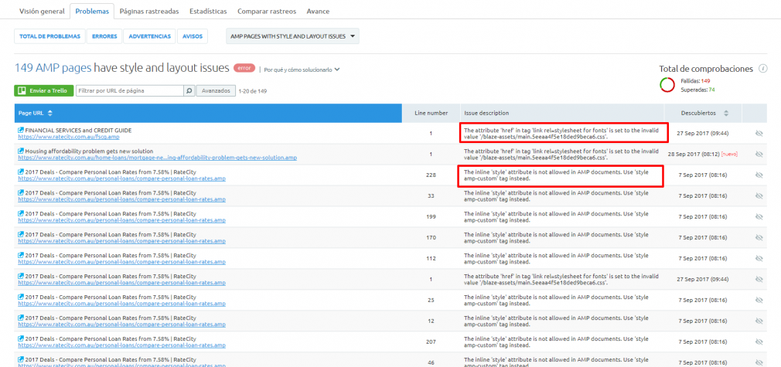This screenshot has height=367, width=781.
Task: Toggle eye icon in line 199 row
Action: pos(759,217)
